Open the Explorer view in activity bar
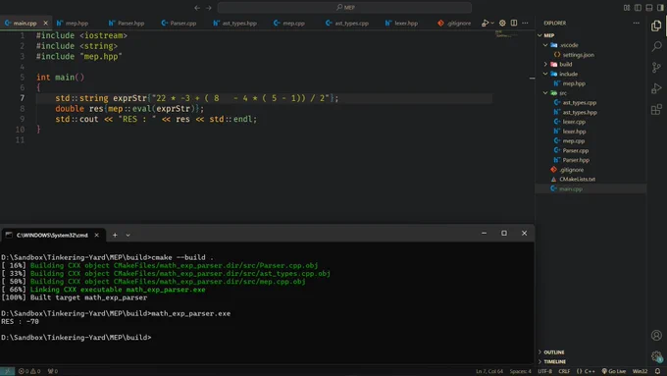 click(656, 26)
